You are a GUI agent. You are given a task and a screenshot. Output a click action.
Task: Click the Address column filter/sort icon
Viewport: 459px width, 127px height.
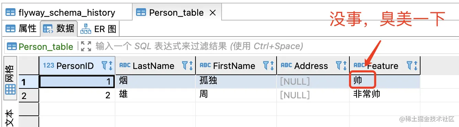click(x=340, y=66)
